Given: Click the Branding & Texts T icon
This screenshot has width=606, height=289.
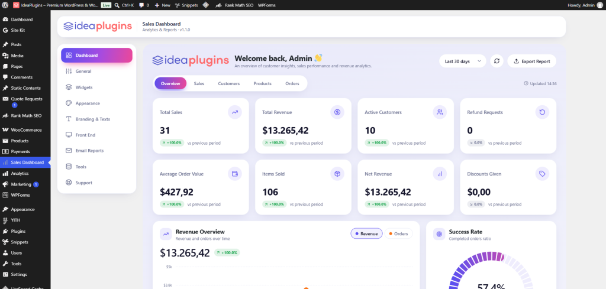Looking at the screenshot, I should (69, 119).
